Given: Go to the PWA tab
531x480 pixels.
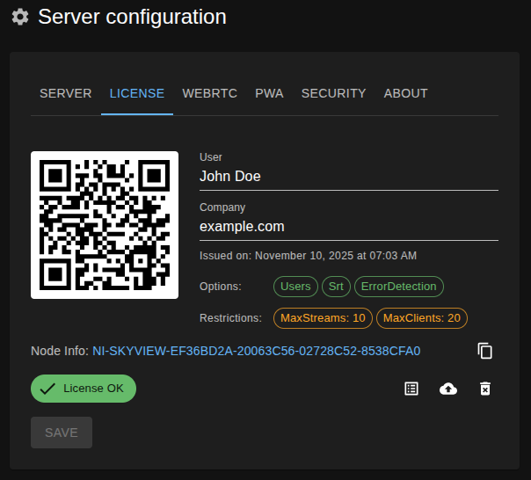Looking at the screenshot, I should click(269, 93).
